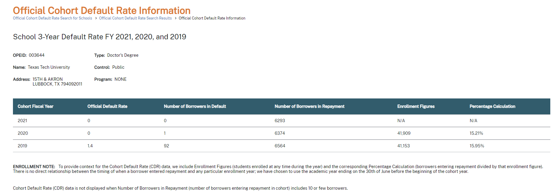
Task: Select the 2021 cohort year row
Action: 281,121
